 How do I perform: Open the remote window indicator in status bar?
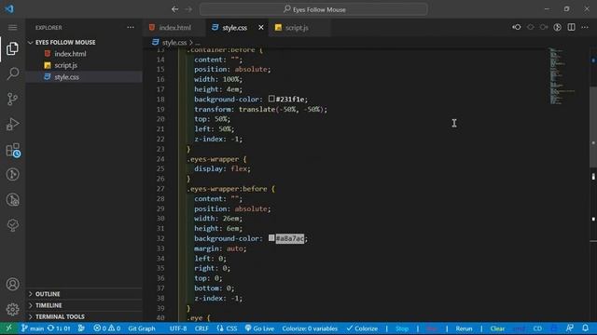(8, 328)
